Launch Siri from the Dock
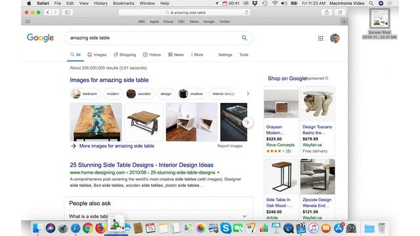Viewport: 420px width, 236px height. (51, 228)
